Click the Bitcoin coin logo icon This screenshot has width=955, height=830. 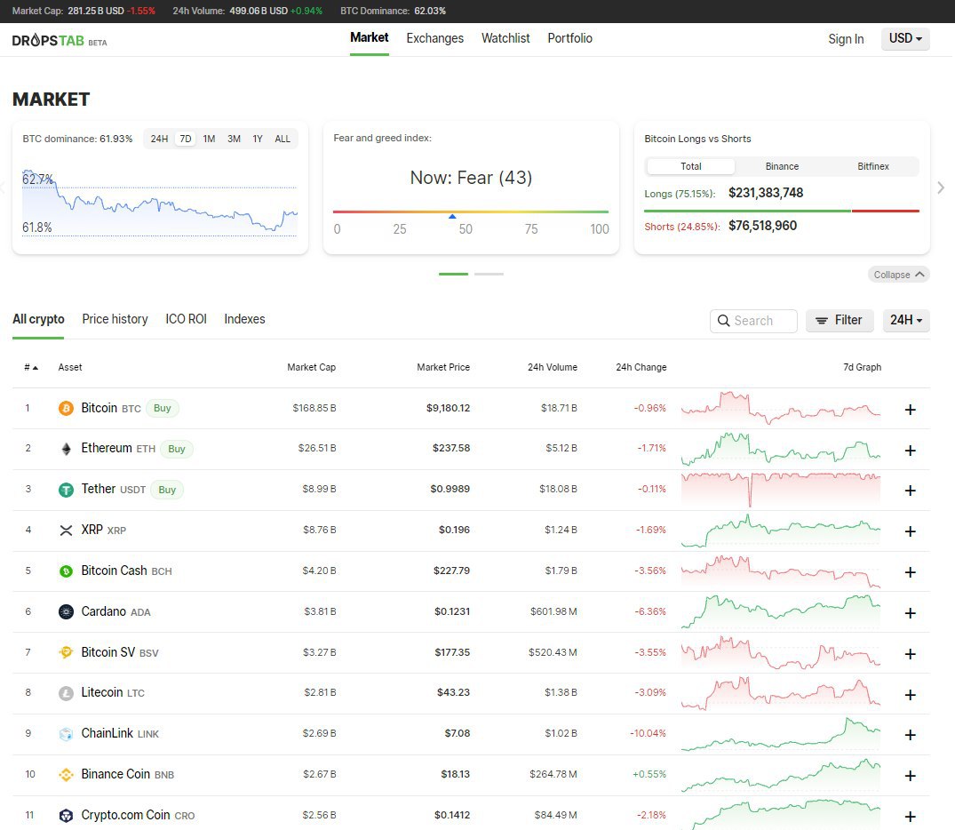66,408
